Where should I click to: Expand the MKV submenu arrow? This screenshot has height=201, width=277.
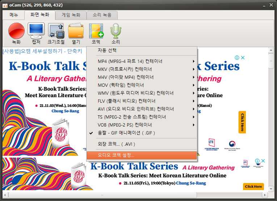coord(194,69)
